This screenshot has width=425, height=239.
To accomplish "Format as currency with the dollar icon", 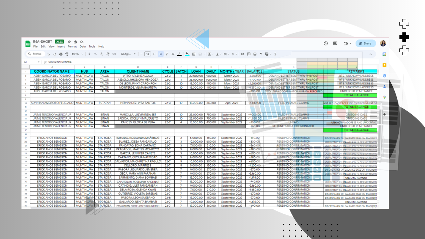I will pos(89,54).
